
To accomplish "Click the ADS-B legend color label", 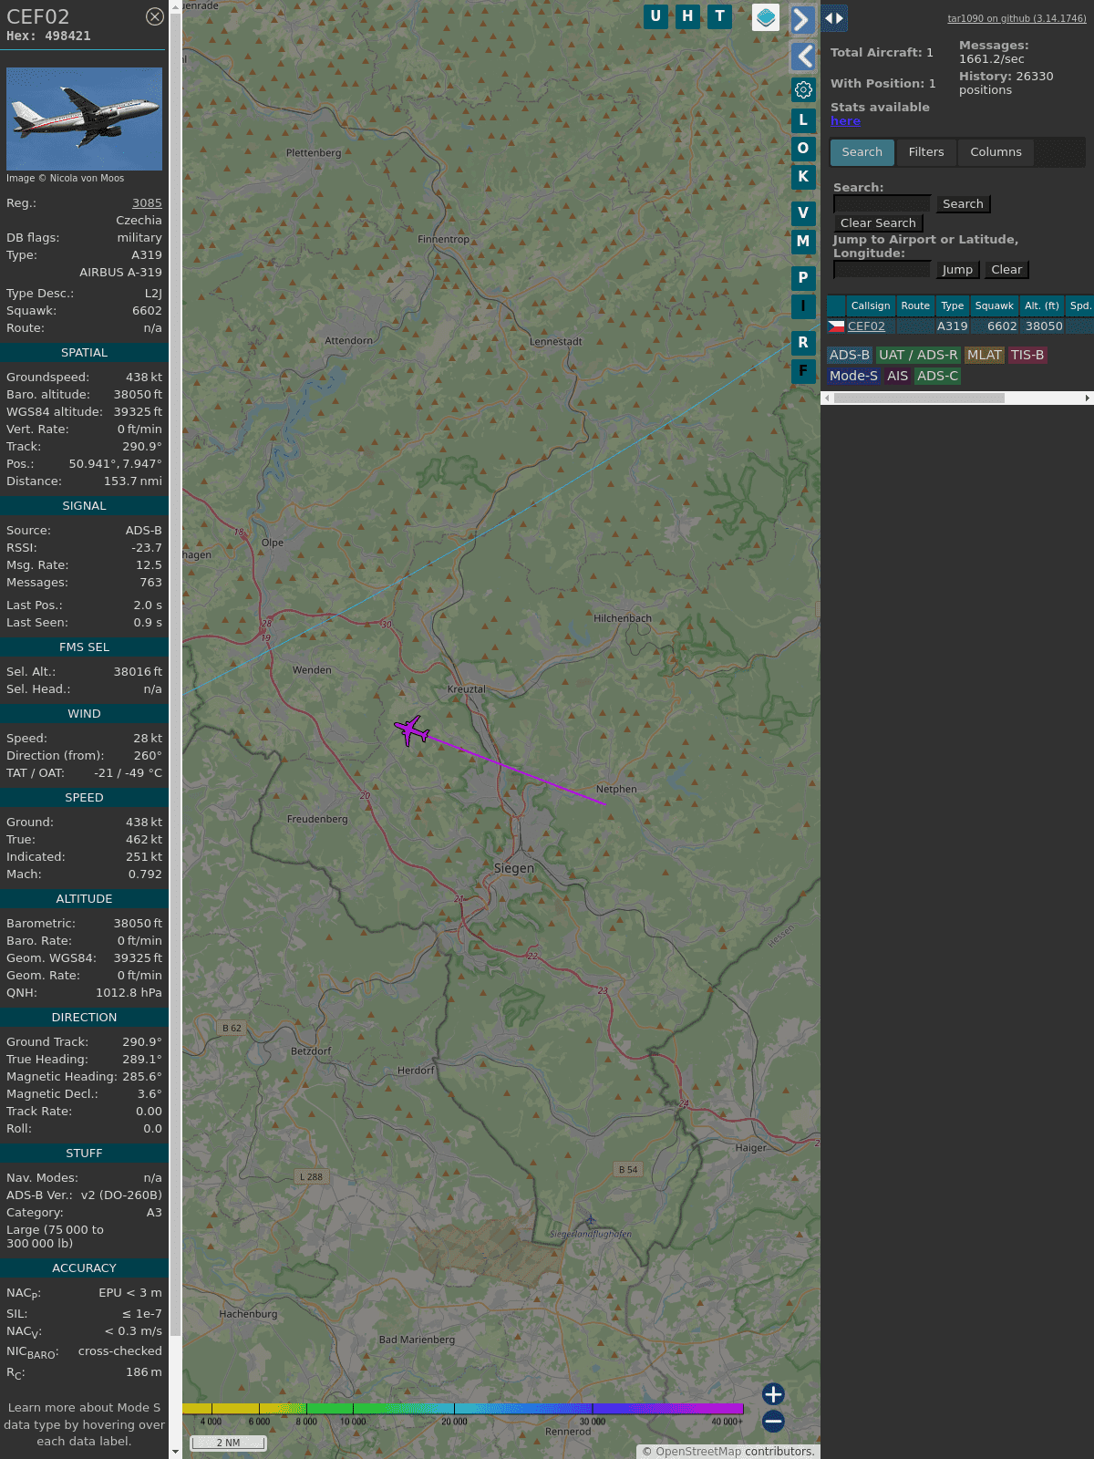I will (x=850, y=356).
